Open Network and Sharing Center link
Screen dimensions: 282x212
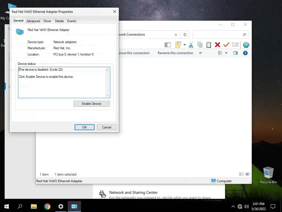click(134, 192)
